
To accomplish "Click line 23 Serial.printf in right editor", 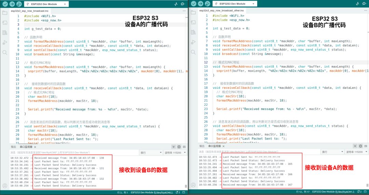I will pyautogui.click(x=277, y=109).
